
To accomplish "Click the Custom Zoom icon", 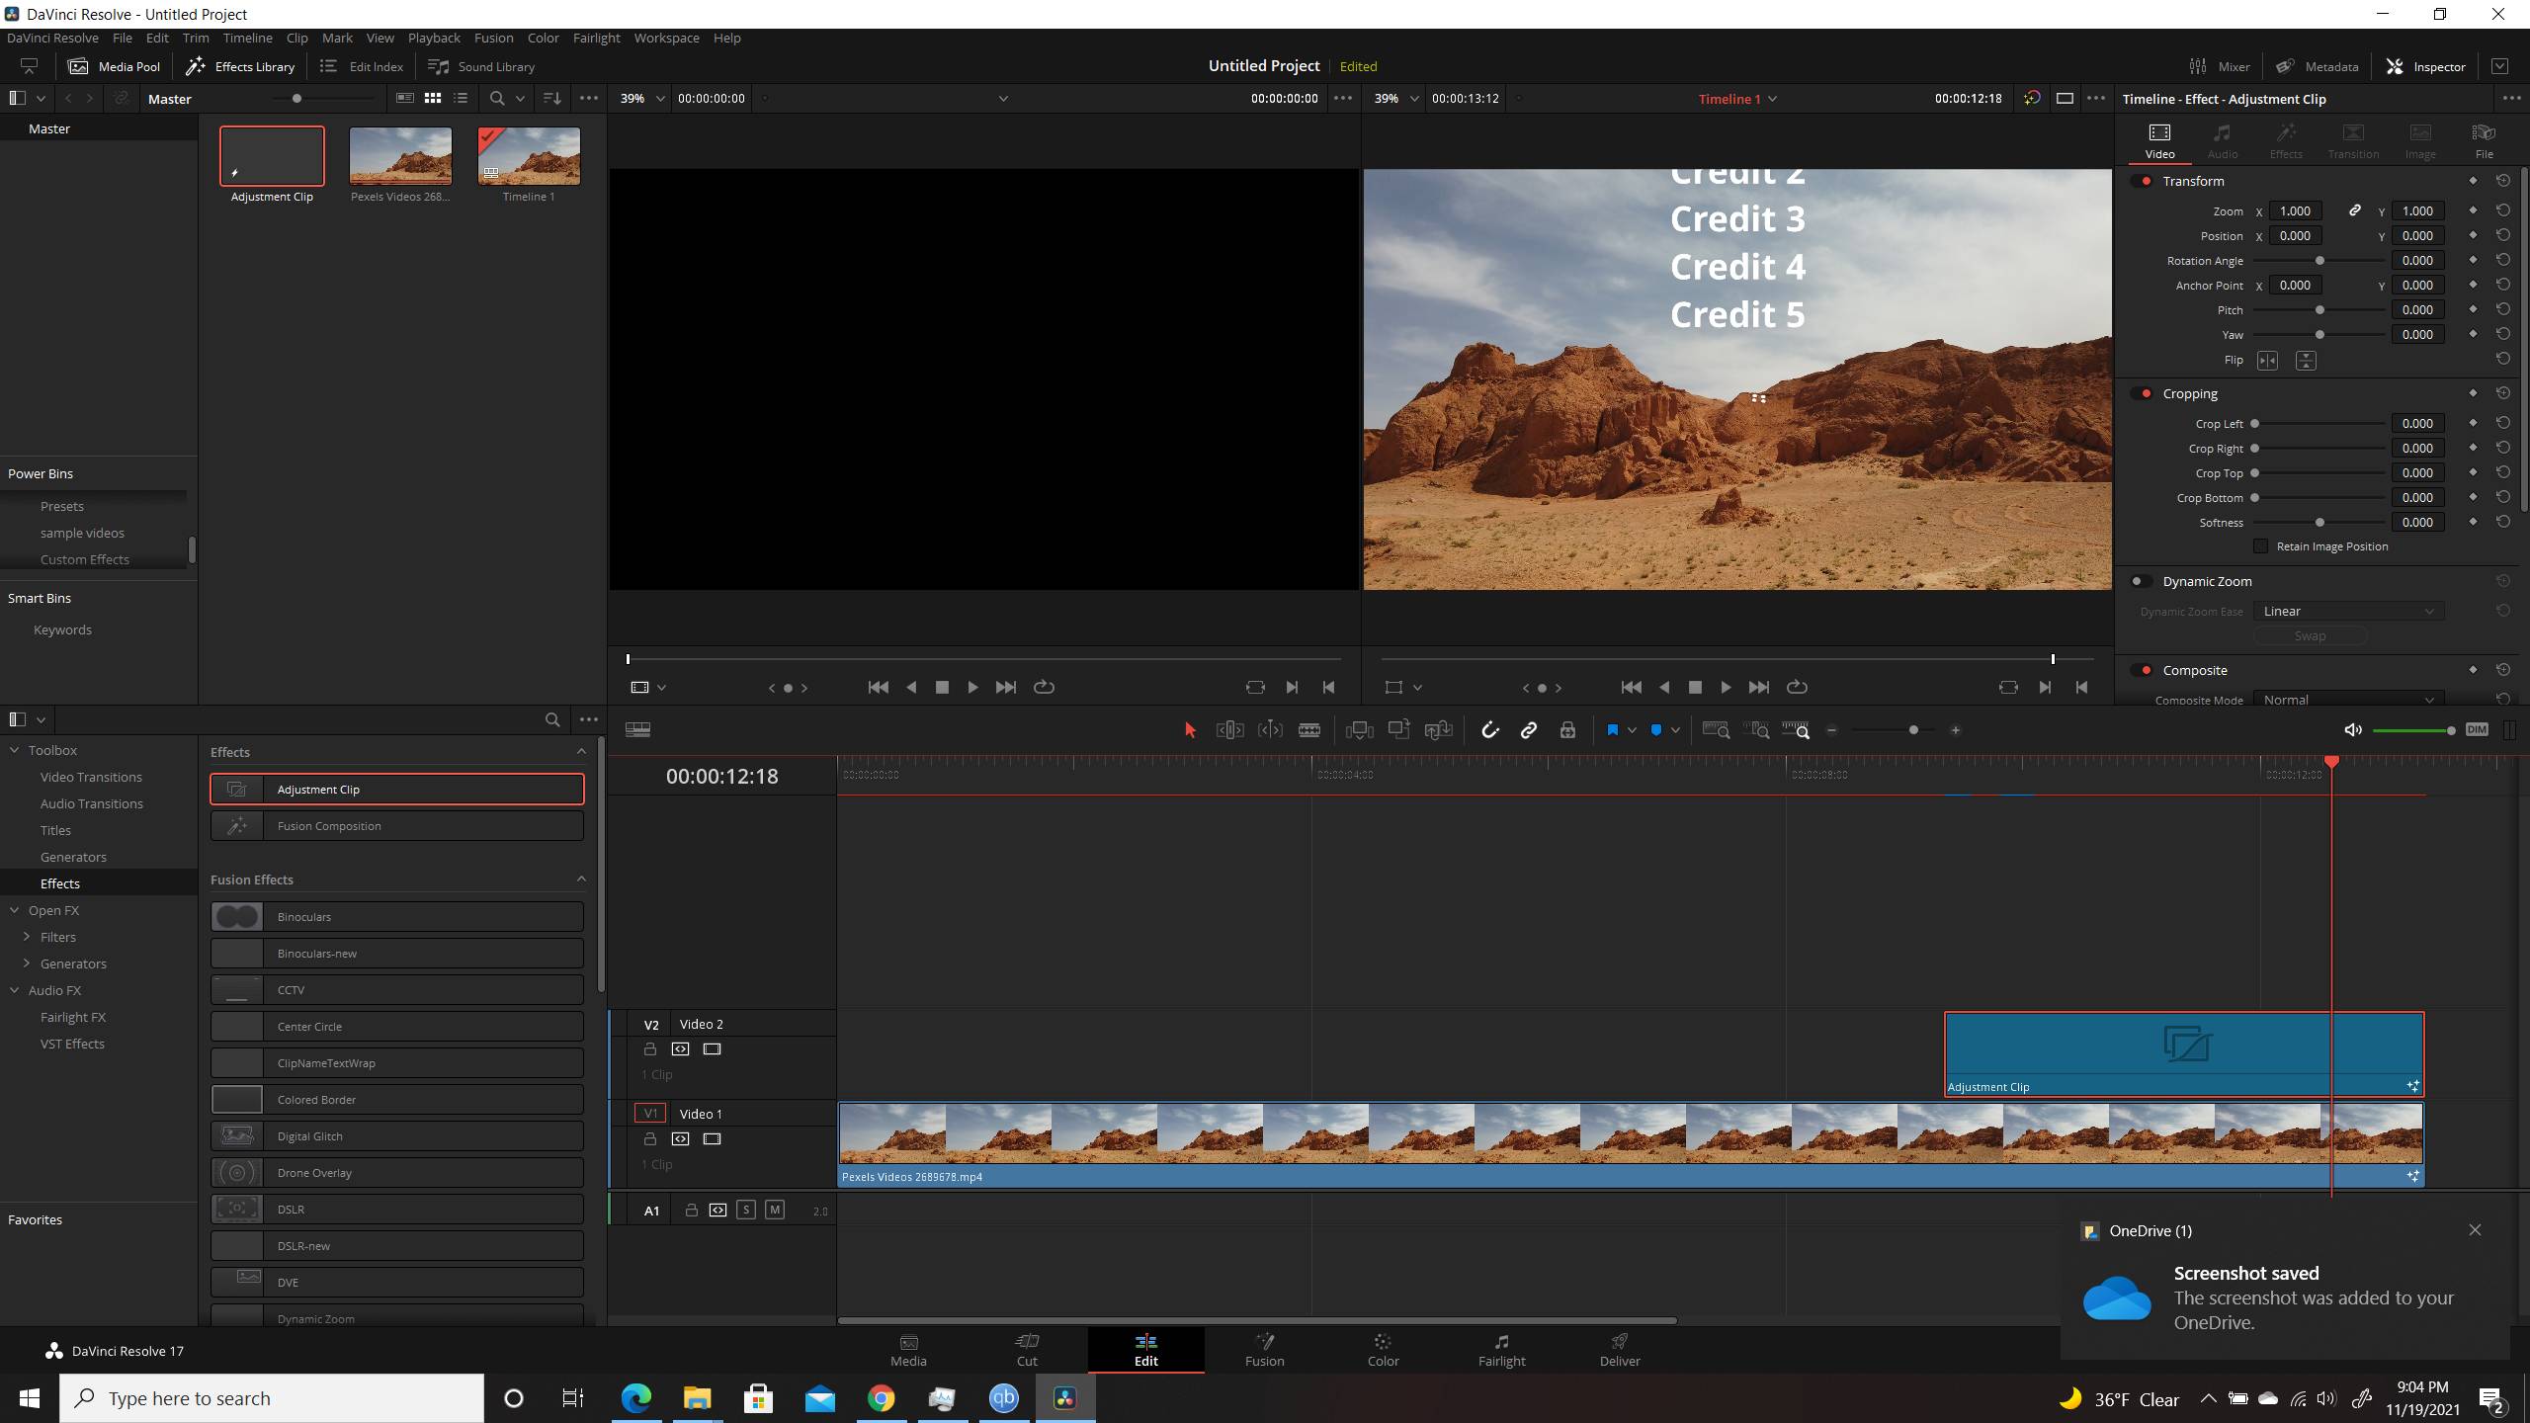I will point(1796,730).
